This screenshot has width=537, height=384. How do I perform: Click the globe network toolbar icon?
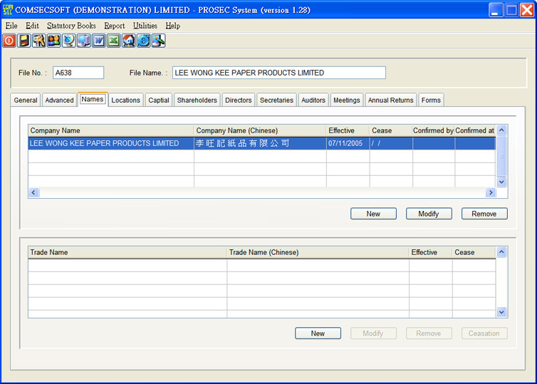click(x=68, y=41)
